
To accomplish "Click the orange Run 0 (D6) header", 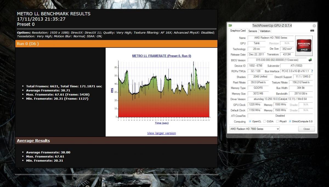I will pyautogui.click(x=116, y=44).
